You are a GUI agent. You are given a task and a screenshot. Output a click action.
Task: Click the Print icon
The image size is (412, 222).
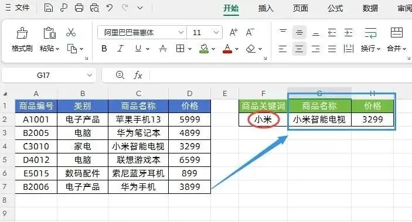coord(79,8)
